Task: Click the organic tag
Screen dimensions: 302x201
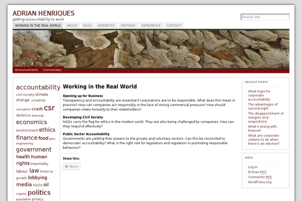Action: pyautogui.click(x=21, y=193)
